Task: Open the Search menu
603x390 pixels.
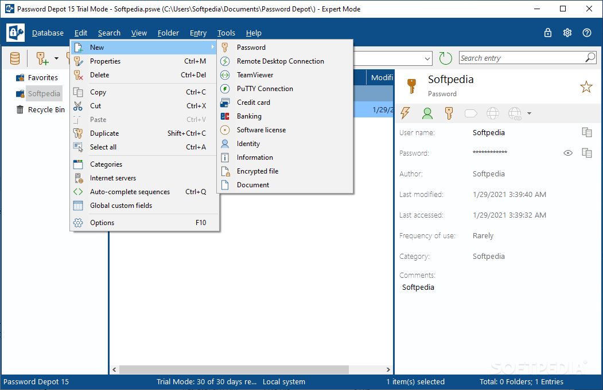Action: 109,33
